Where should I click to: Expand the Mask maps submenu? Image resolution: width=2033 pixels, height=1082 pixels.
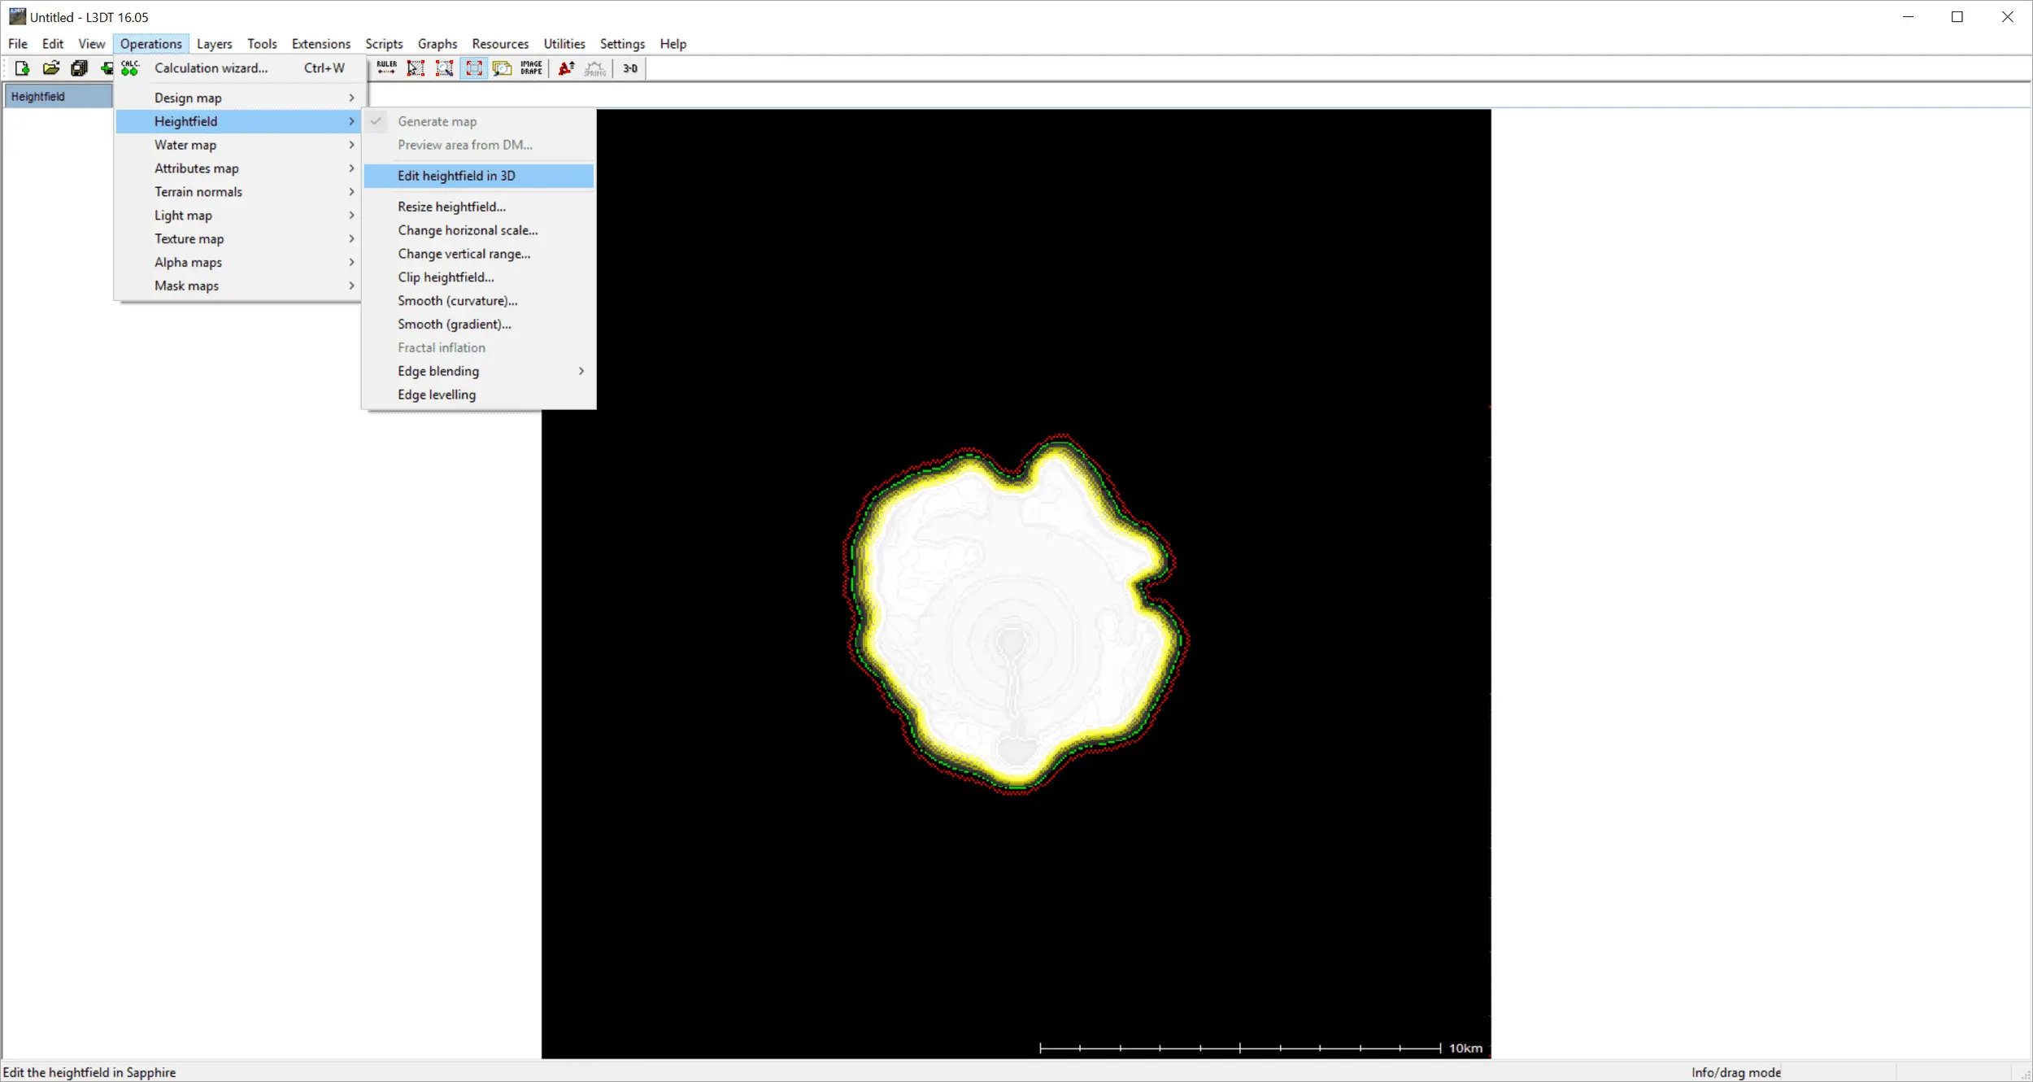tap(238, 286)
